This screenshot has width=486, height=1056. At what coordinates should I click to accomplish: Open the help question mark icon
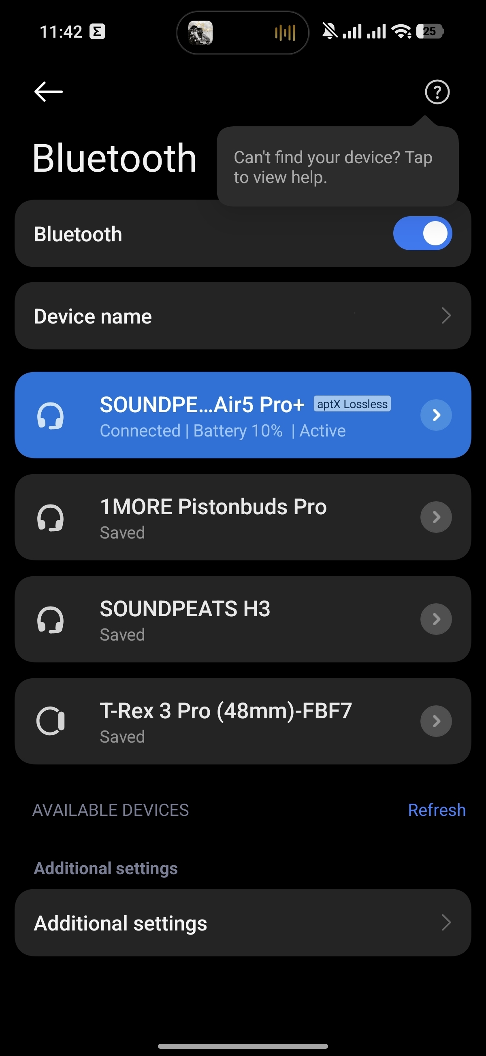[x=437, y=92]
